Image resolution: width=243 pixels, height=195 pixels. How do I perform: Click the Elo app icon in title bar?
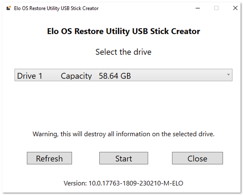point(9,8)
